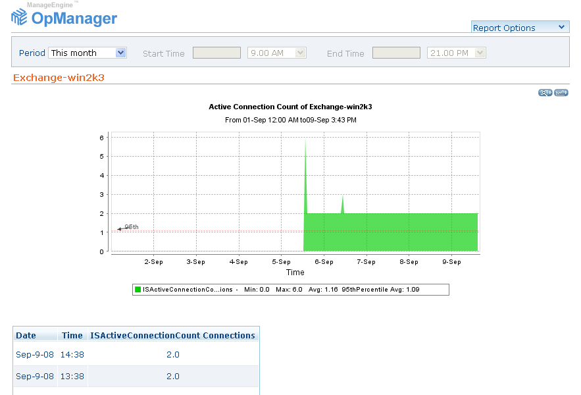Screen dimensions: 581x395
Task: Click the 'ISActiveConnectionCo...ions' legend label
Action: 188,289
